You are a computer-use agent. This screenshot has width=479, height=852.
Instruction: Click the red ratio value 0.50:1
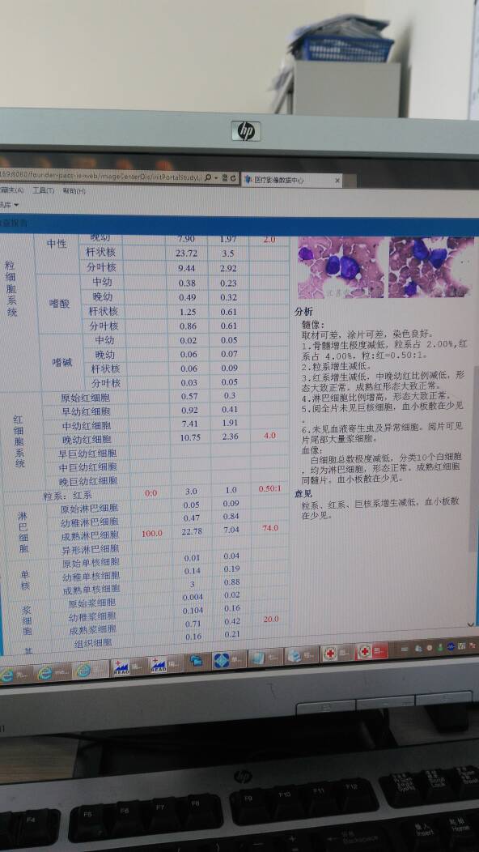click(x=270, y=488)
